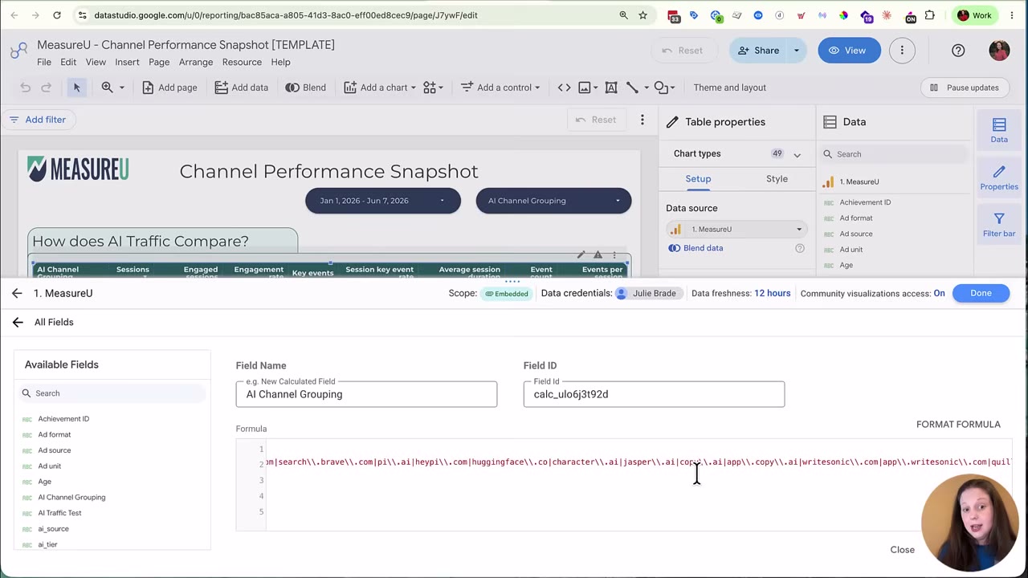Click the undo arrow in toolbar
1028x578 pixels.
tap(26, 88)
